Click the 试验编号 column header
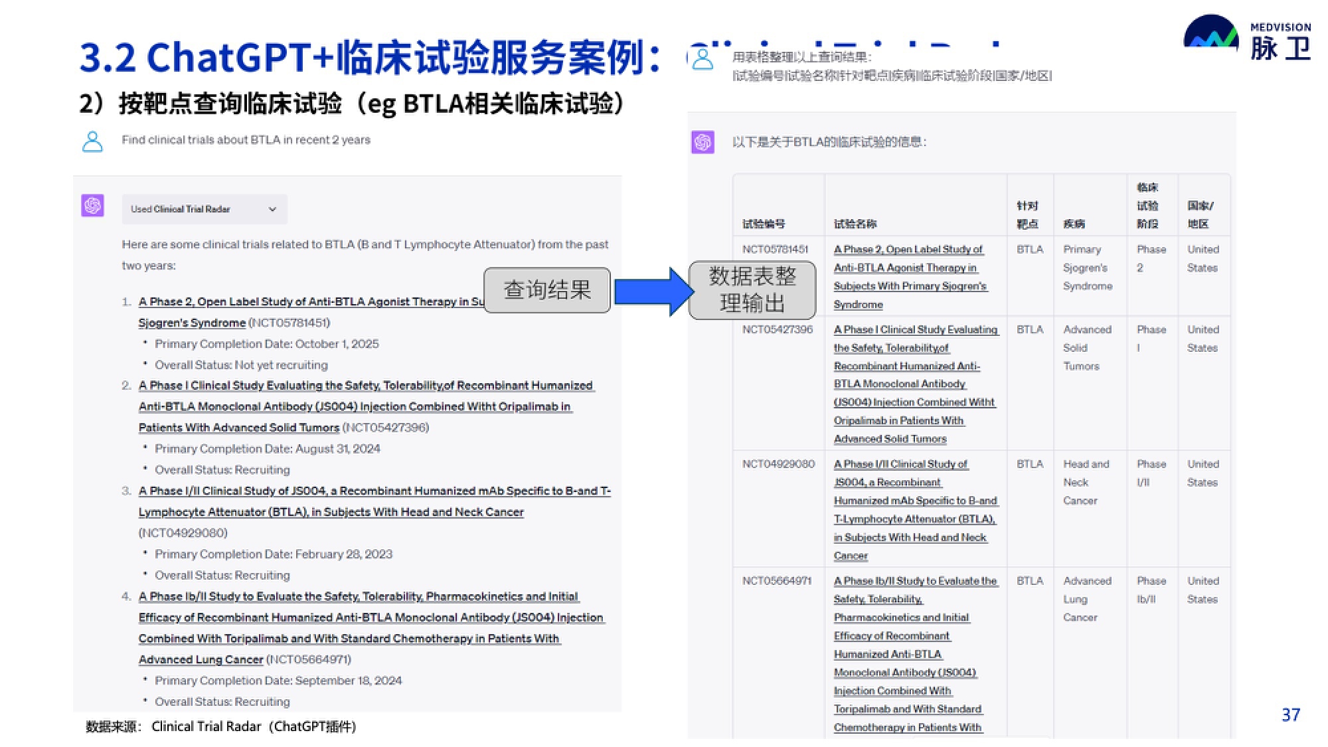The width and height of the screenshot is (1328, 747). click(763, 224)
